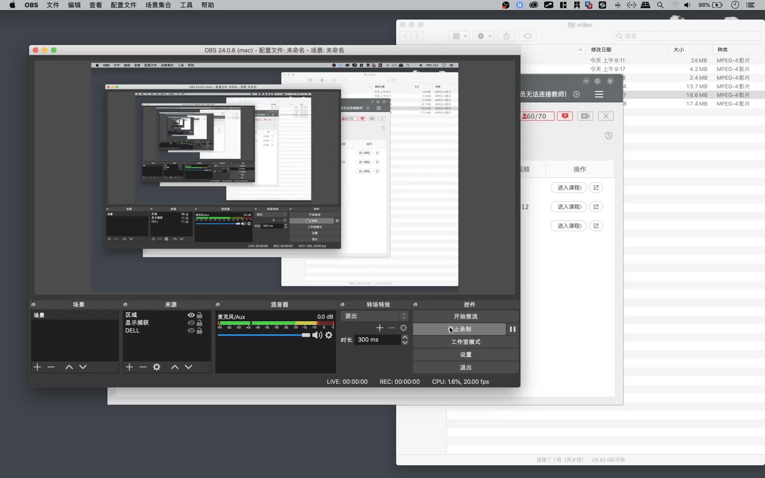Click 退出 button in controls

click(465, 367)
